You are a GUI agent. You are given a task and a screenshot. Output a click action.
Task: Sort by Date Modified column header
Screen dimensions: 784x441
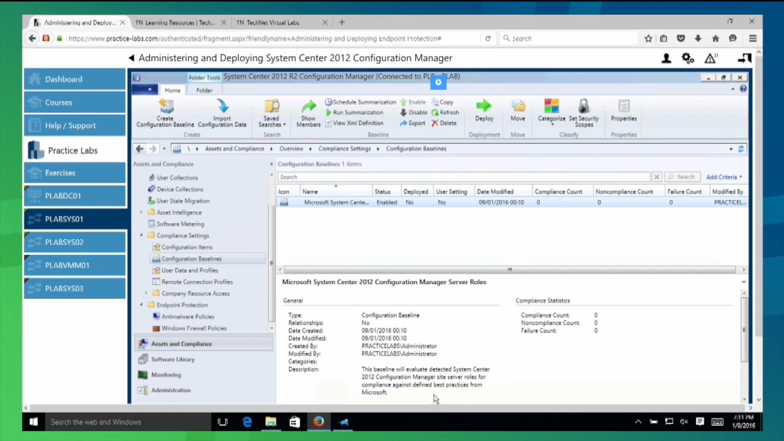pyautogui.click(x=502, y=192)
